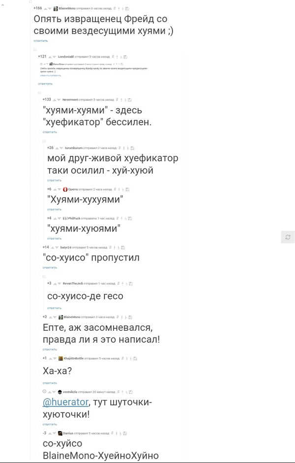
Task: Click permalink # icon on RevanTheJedi's comment
Action: point(118,284)
